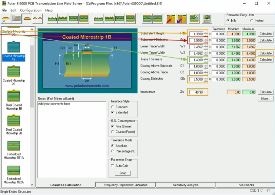Switch to Sensitivity Analysis tab
275x195 pixels.
(x=186, y=185)
